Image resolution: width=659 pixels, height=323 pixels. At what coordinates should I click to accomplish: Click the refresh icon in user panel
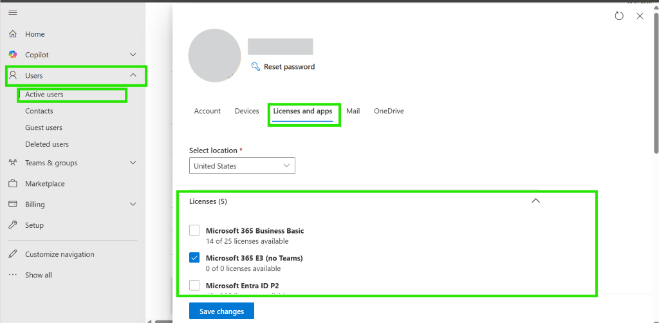(619, 16)
